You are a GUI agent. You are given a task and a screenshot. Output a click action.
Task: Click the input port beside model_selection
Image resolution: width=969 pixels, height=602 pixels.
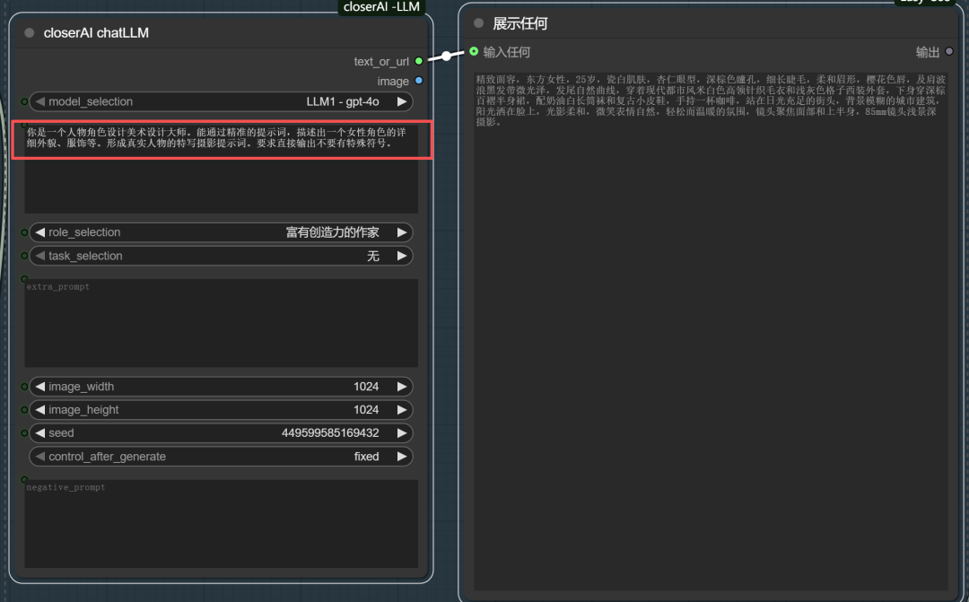click(x=24, y=101)
